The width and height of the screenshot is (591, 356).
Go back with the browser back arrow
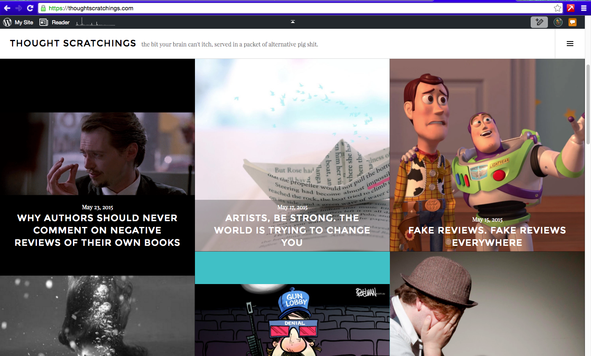(7, 8)
